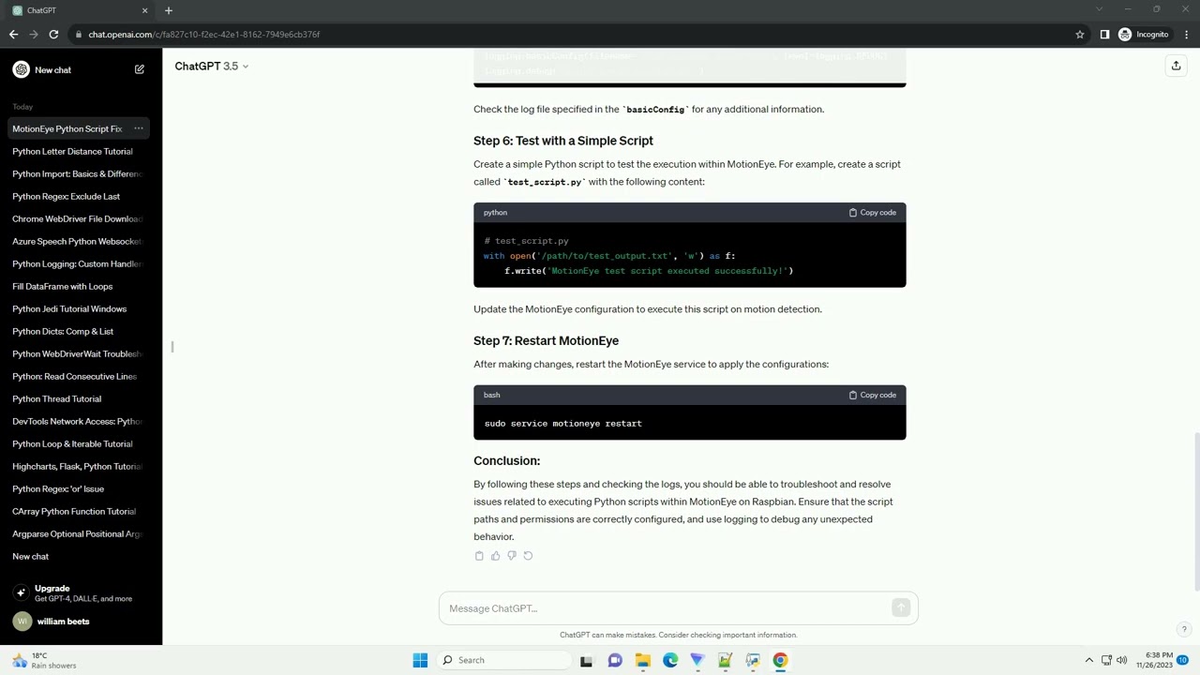Click the browser address bar
This screenshot has height=675, width=1200.
click(x=572, y=35)
